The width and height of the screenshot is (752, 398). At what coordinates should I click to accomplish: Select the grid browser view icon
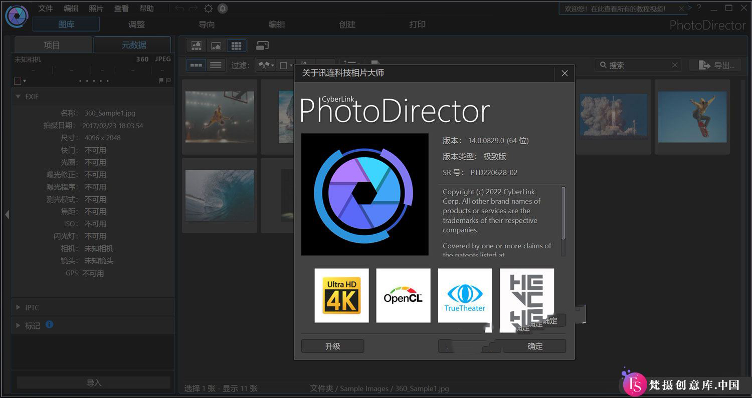coord(236,46)
